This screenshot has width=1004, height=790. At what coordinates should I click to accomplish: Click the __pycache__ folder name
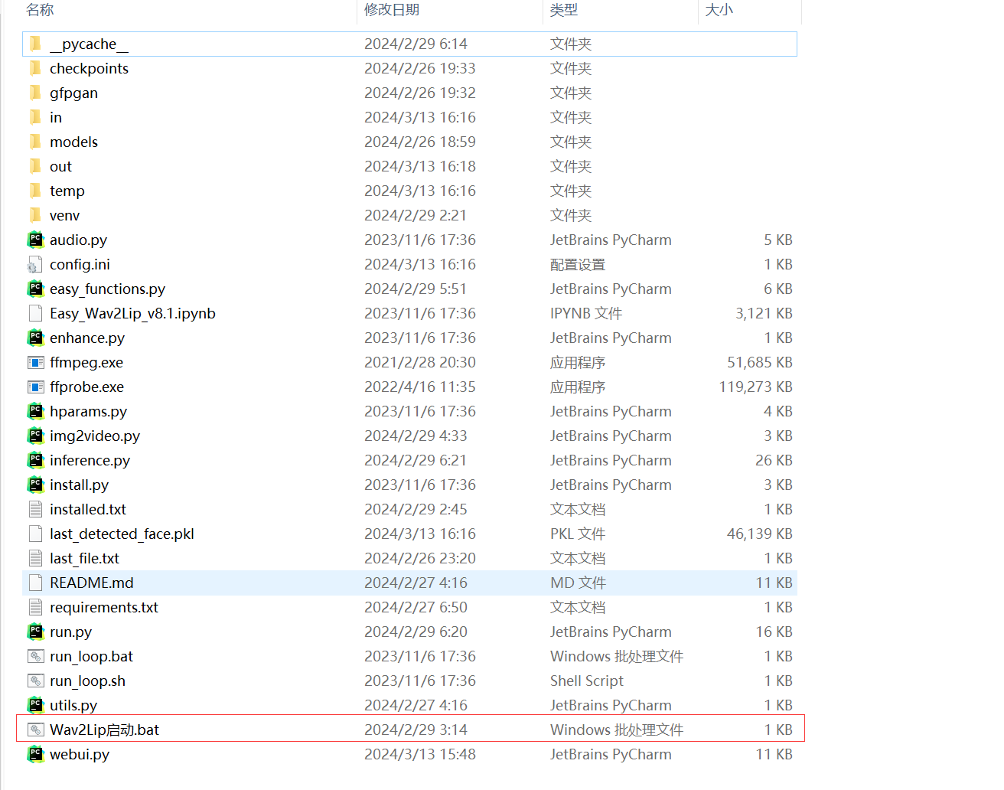(x=90, y=44)
